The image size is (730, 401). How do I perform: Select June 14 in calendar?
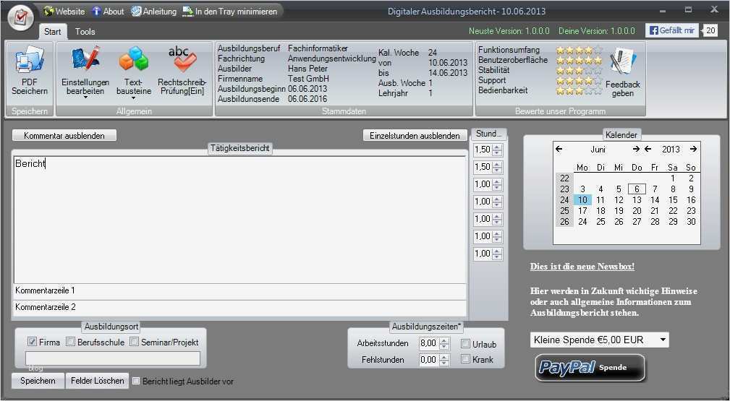click(x=655, y=200)
